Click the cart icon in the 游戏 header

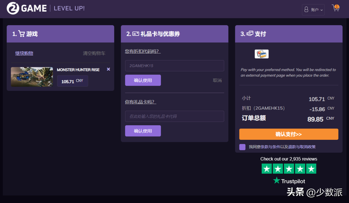pos(22,34)
